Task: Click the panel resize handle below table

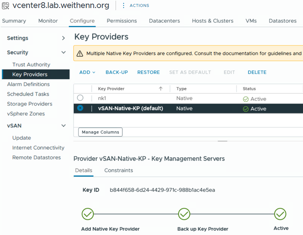Action: tap(222, 141)
